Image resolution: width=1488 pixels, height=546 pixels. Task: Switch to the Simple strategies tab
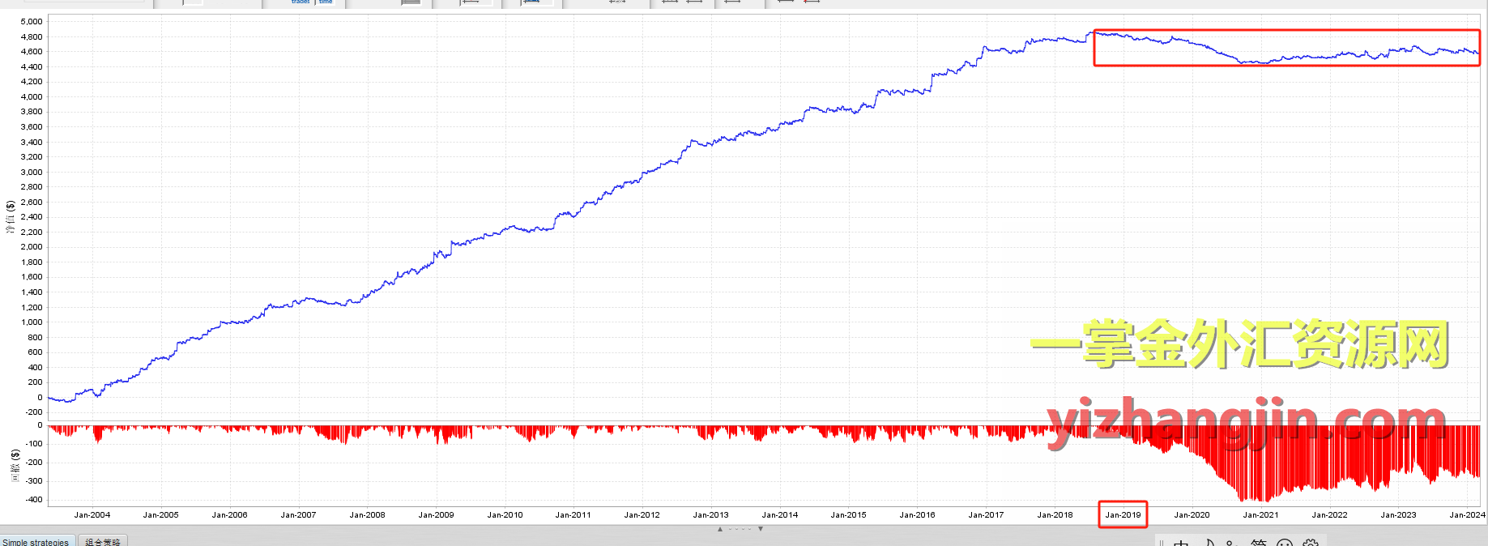click(x=38, y=541)
